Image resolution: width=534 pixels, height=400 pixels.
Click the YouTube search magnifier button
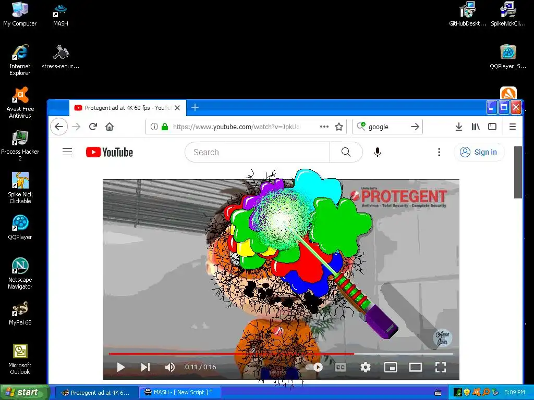click(x=346, y=152)
